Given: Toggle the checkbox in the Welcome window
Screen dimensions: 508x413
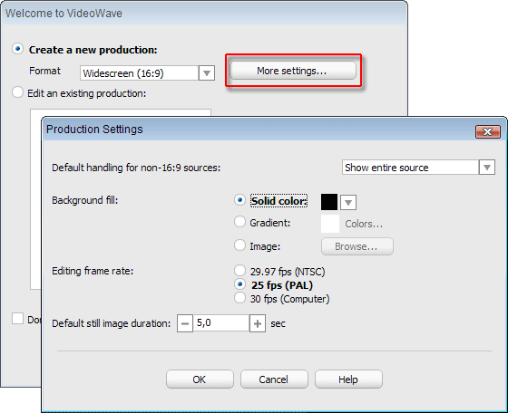Looking at the screenshot, I should tap(17, 318).
